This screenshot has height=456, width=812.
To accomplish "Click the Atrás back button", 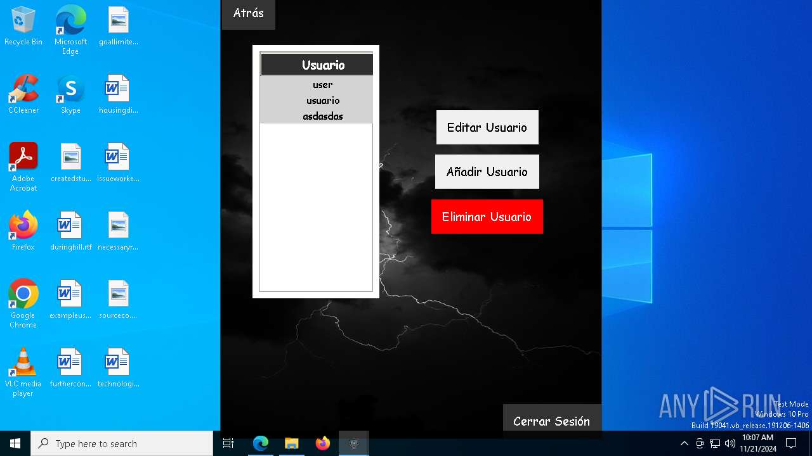I will click(x=248, y=14).
